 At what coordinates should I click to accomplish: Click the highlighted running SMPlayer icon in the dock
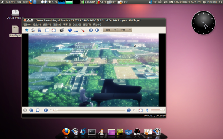pos(157,132)
